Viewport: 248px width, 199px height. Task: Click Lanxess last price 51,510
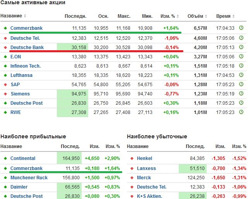coord(197,168)
